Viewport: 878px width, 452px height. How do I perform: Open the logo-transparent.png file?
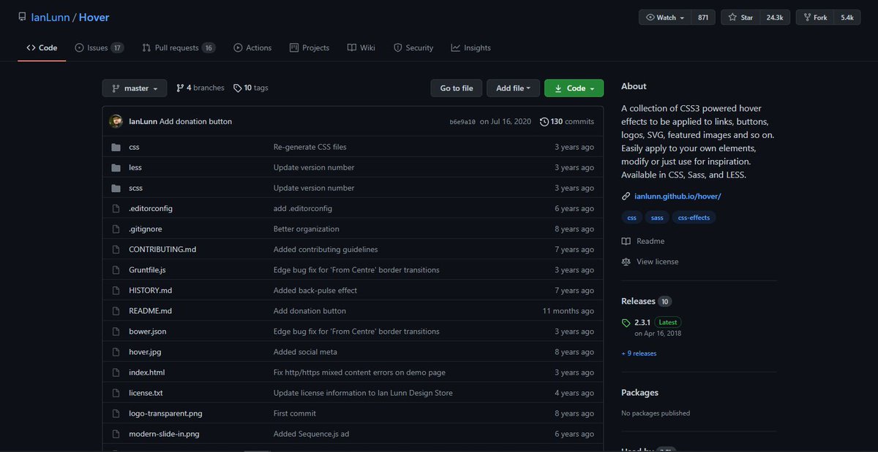[x=165, y=413]
